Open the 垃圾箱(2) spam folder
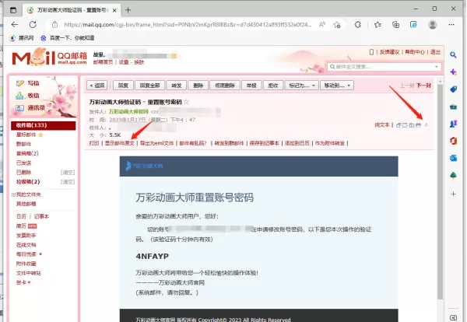467x322 pixels. coord(28,182)
